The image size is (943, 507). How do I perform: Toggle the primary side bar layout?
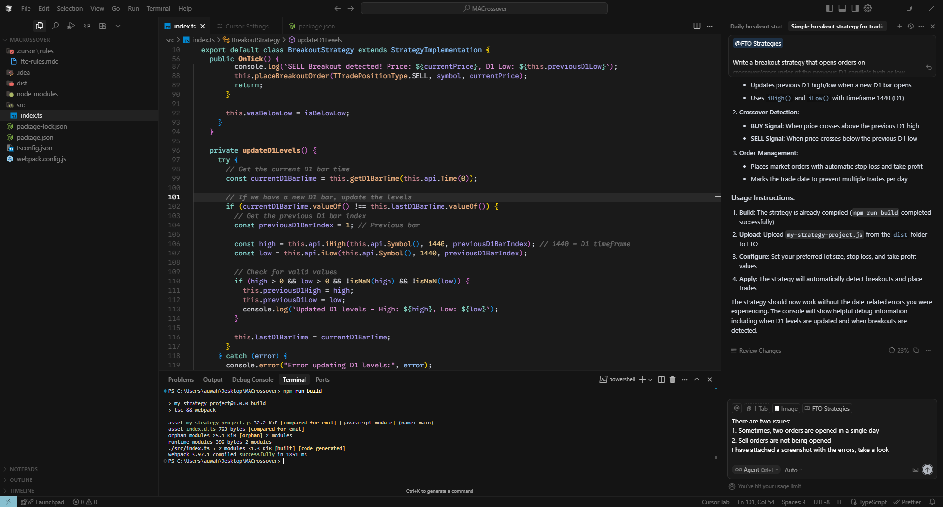click(830, 8)
